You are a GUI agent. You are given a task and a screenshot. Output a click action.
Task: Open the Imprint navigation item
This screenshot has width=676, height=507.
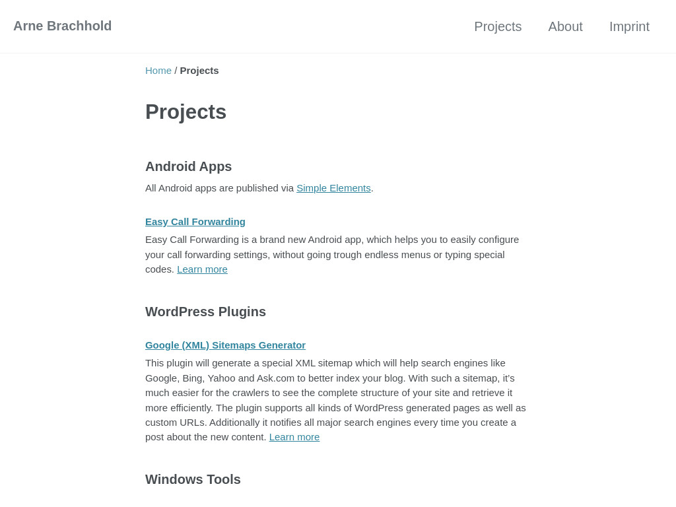click(629, 26)
